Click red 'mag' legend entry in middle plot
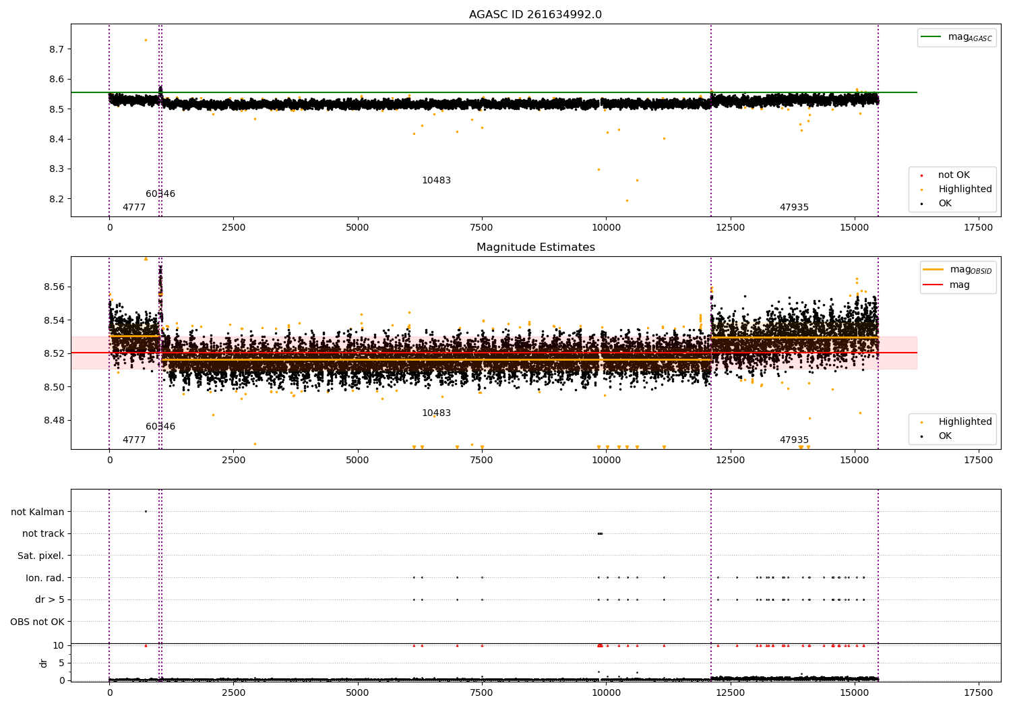 [x=947, y=285]
